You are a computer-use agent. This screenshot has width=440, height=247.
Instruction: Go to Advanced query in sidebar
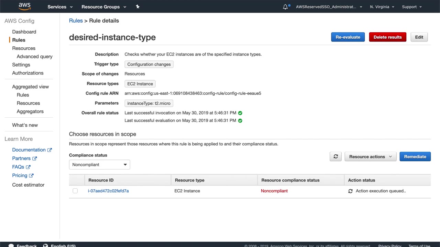point(34,56)
